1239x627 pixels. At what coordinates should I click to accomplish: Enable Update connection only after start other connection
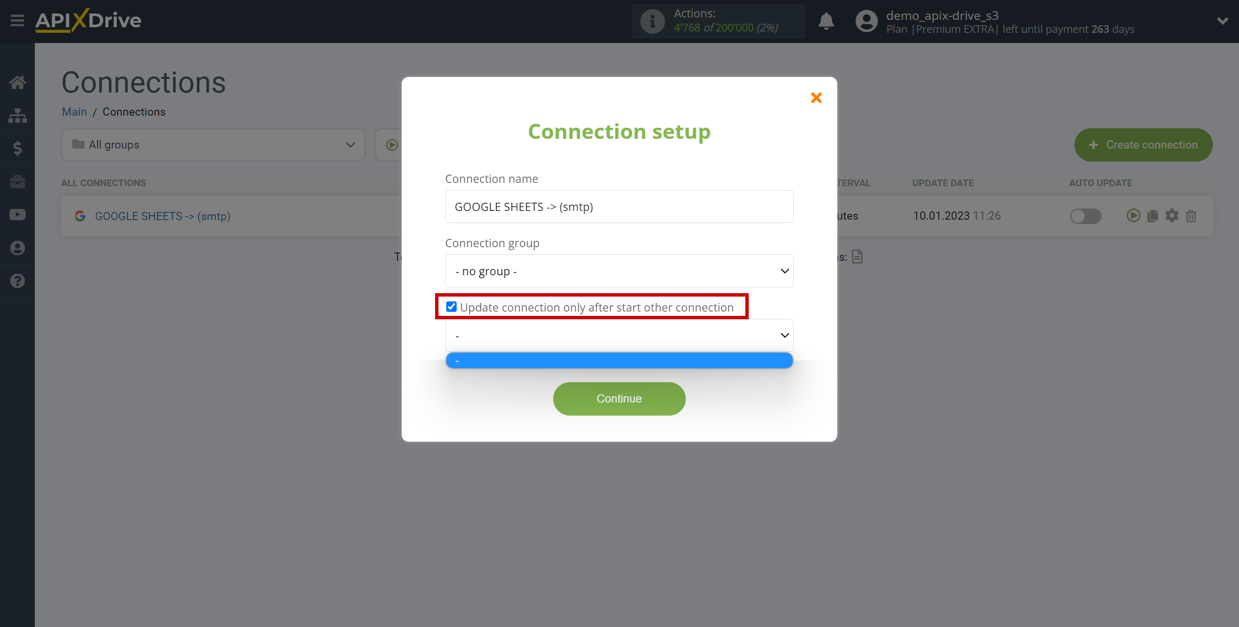click(450, 307)
